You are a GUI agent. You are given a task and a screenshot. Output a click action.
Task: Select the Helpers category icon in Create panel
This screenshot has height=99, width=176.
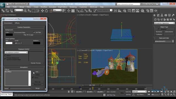pos(168,20)
